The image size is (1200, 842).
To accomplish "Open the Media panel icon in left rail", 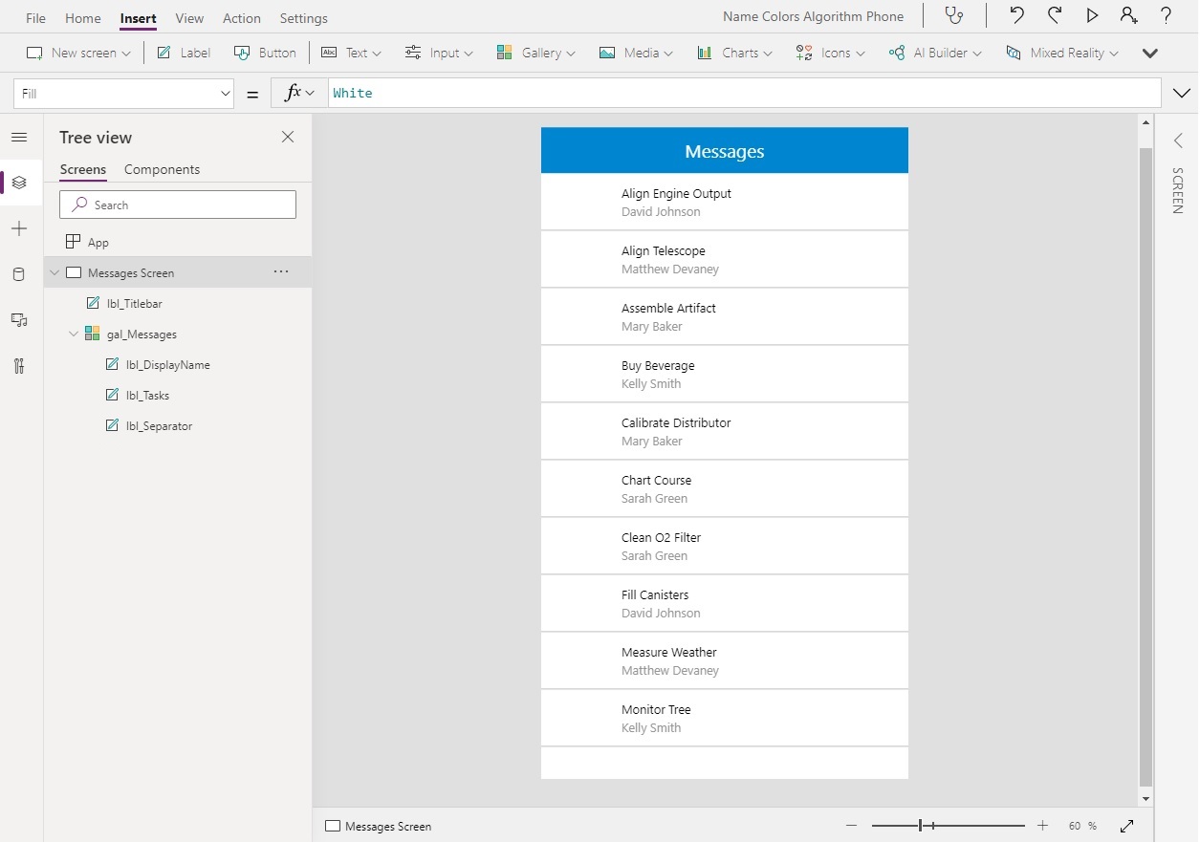I will 19,320.
